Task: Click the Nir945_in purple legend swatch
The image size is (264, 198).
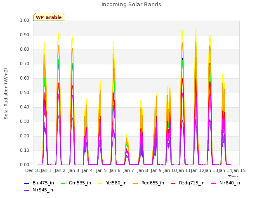Action: pyautogui.click(x=26, y=190)
